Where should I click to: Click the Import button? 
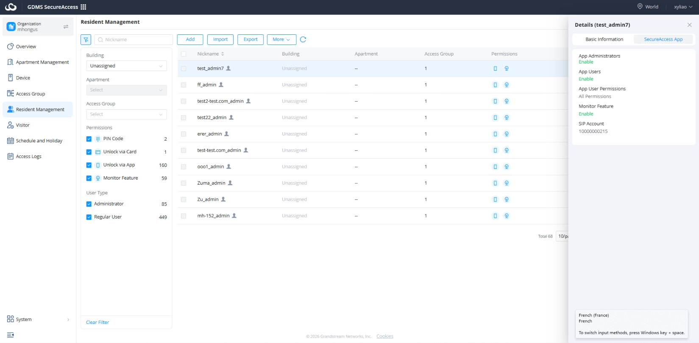[x=220, y=39]
